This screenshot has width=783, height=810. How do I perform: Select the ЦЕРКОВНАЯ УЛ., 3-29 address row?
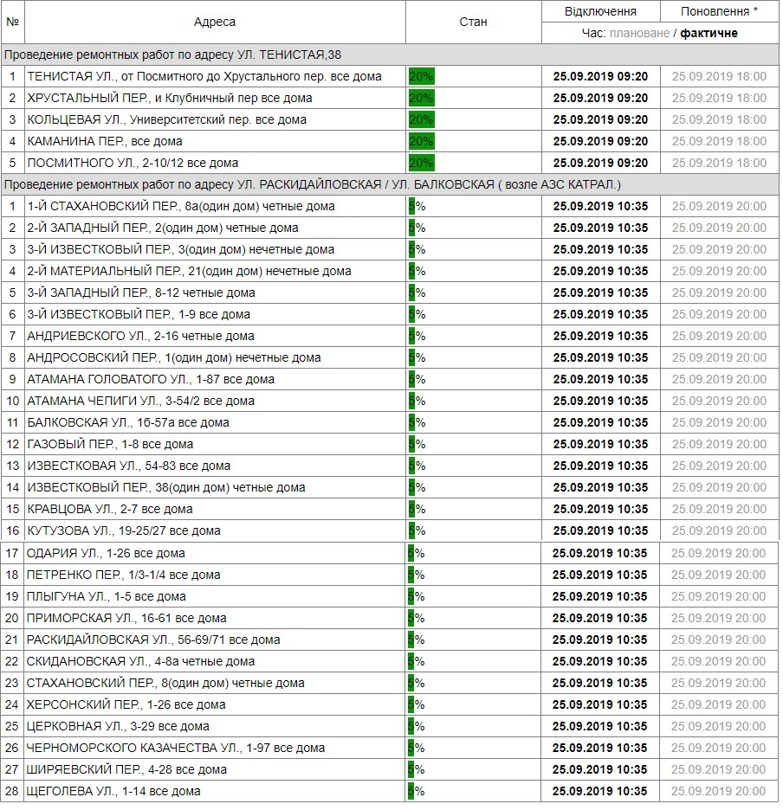(x=118, y=726)
